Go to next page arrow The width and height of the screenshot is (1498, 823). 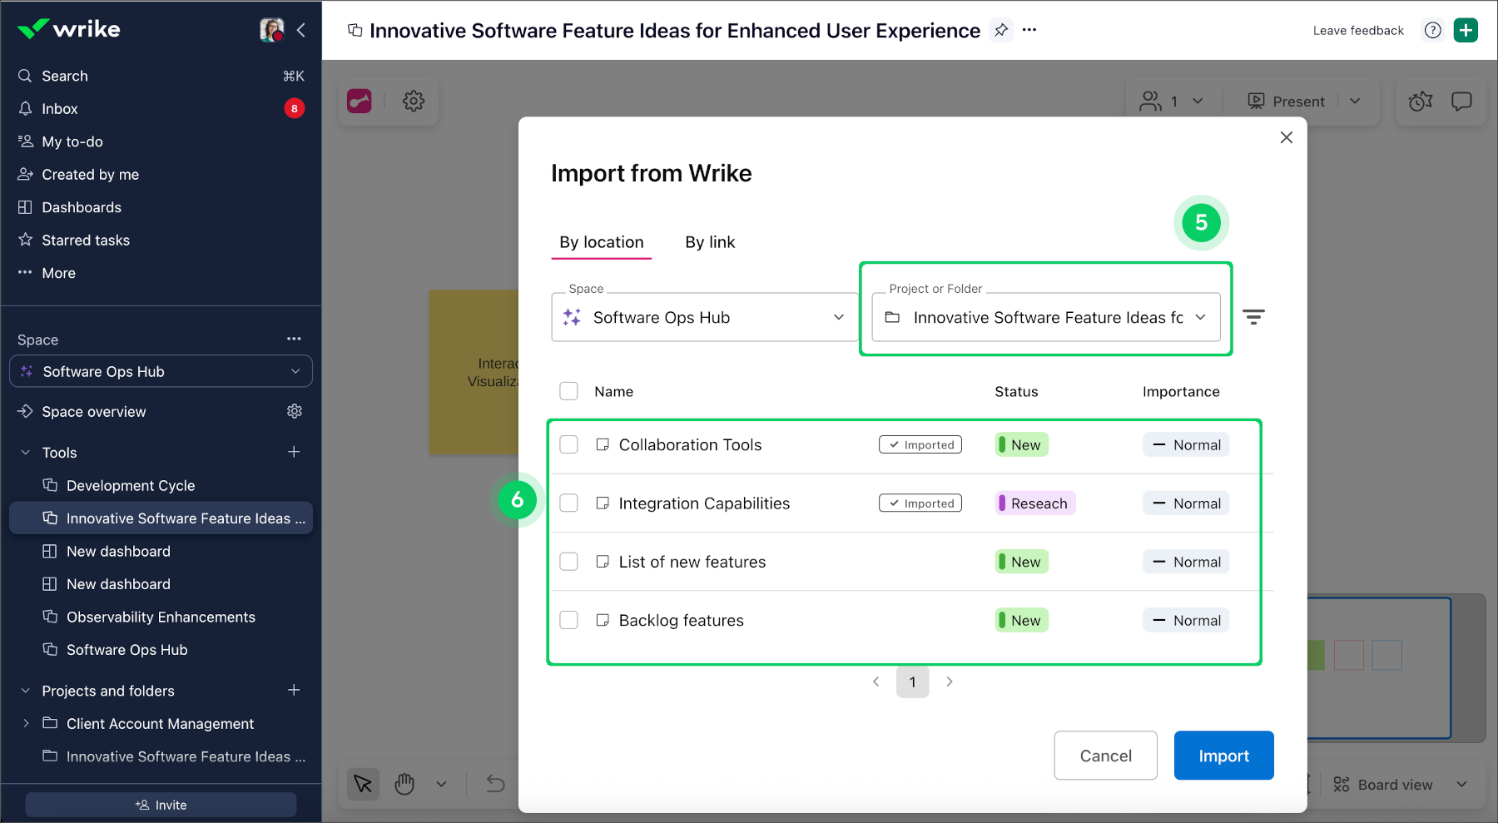950,682
